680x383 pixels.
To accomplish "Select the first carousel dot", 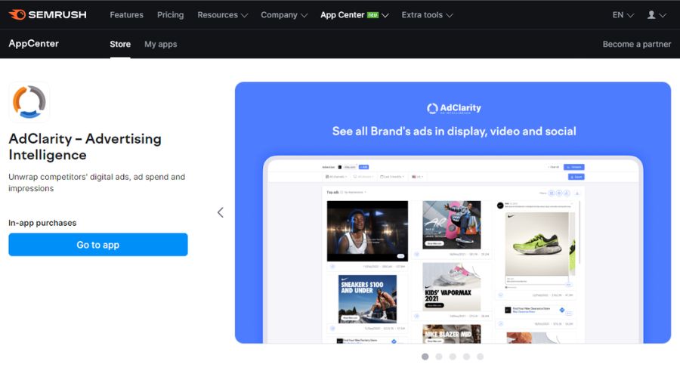I will (x=425, y=357).
